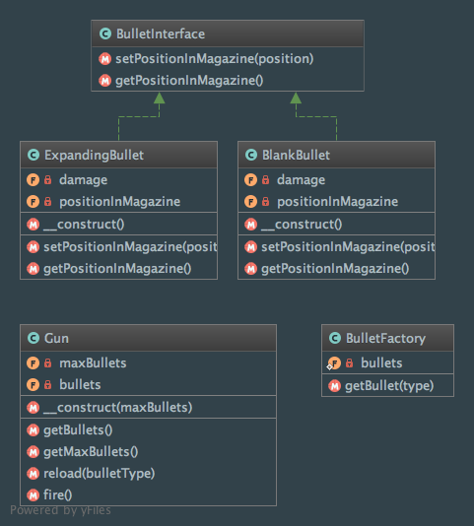This screenshot has width=474, height=526.
Task: Click lock icon of Gun bullets field
Action: click(48, 385)
